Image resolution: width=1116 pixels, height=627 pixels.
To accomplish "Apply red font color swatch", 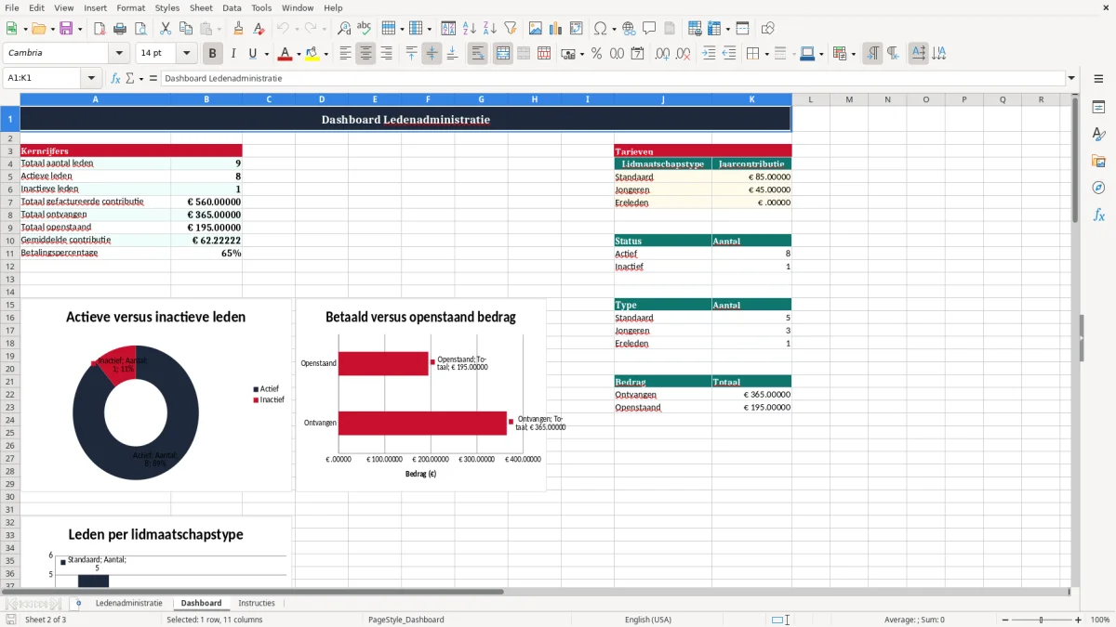I will (x=285, y=54).
